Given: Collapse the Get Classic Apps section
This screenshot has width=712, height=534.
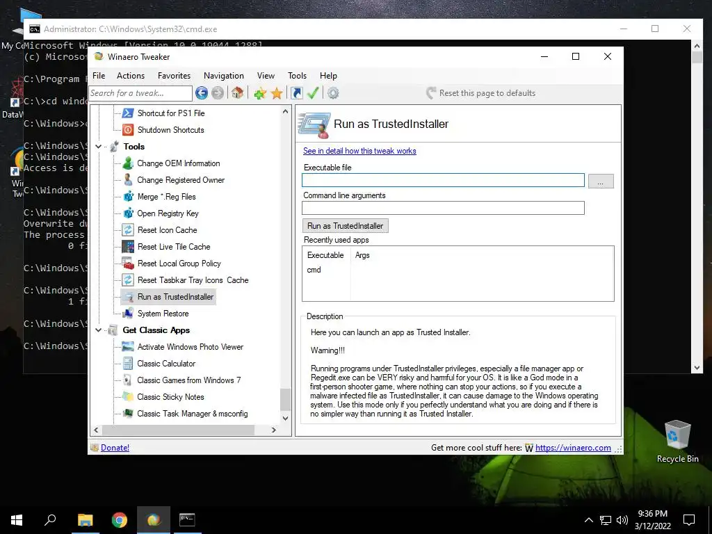Looking at the screenshot, I should point(99,330).
